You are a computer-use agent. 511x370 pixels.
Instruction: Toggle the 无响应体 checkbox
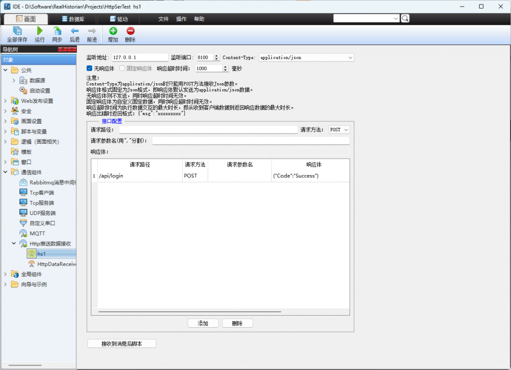pos(89,68)
